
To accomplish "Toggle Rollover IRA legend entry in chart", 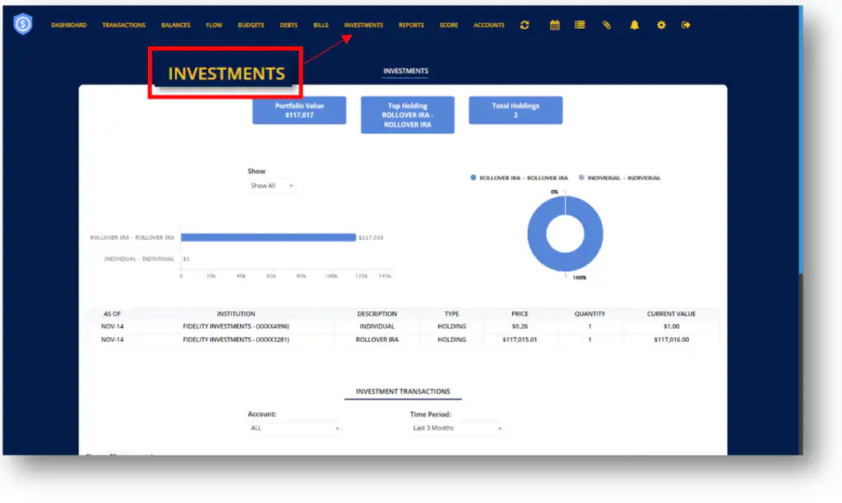I will 519,178.
